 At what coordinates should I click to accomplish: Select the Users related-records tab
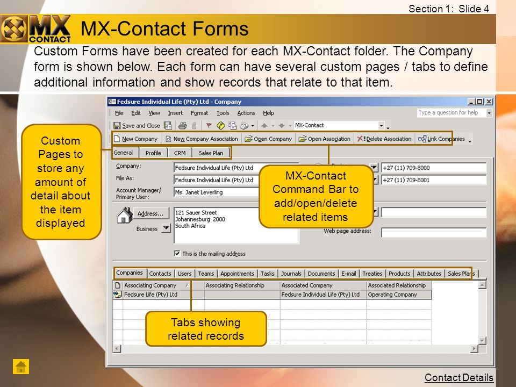click(184, 274)
